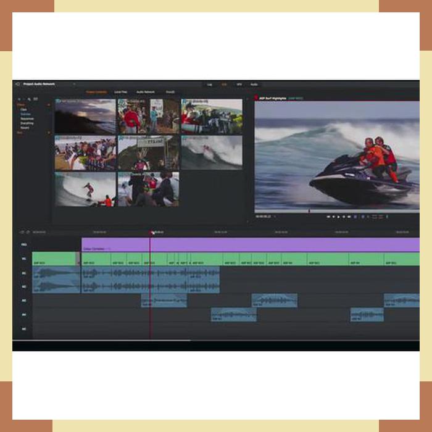Click the exit project icon beside the project name
Image resolution: width=432 pixels, height=432 pixels.
click(18, 84)
